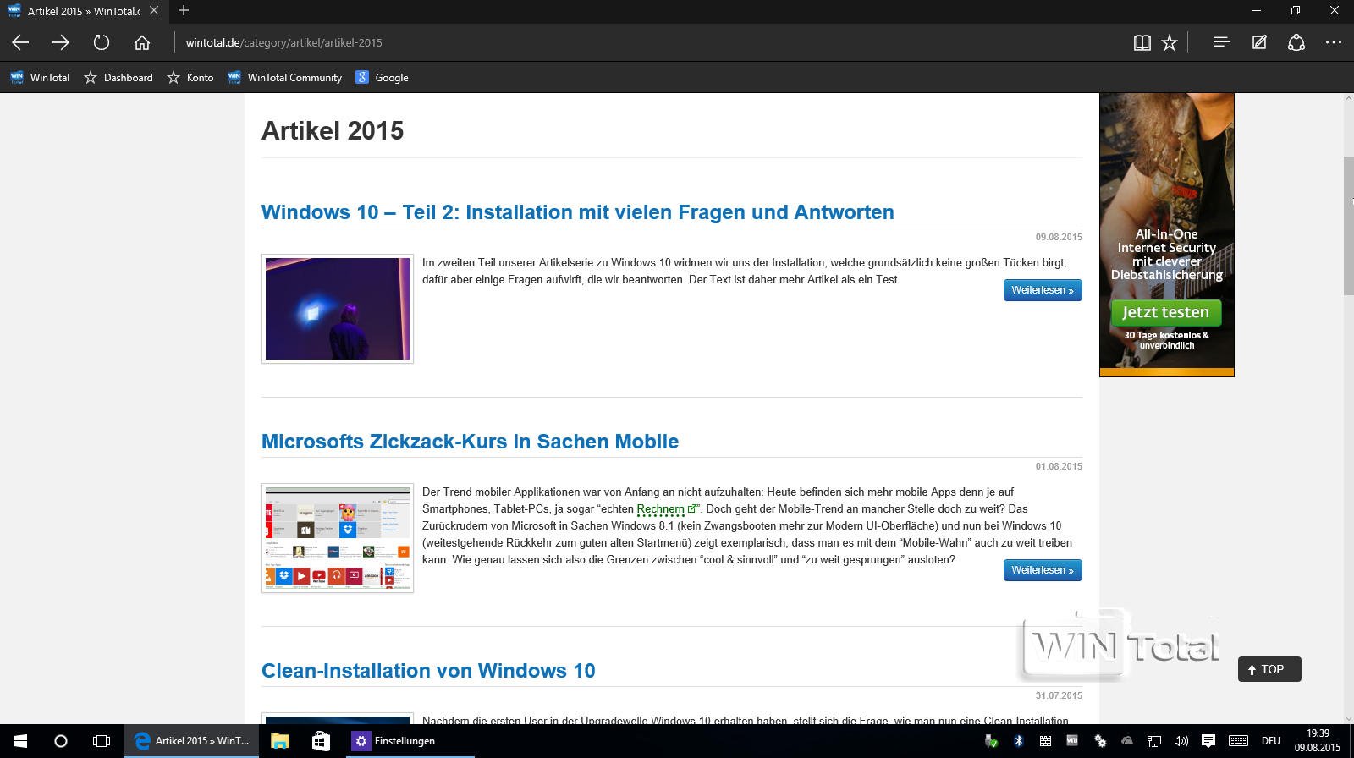The width and height of the screenshot is (1354, 758).
Task: Go back to the previous page
Action: 20,42
